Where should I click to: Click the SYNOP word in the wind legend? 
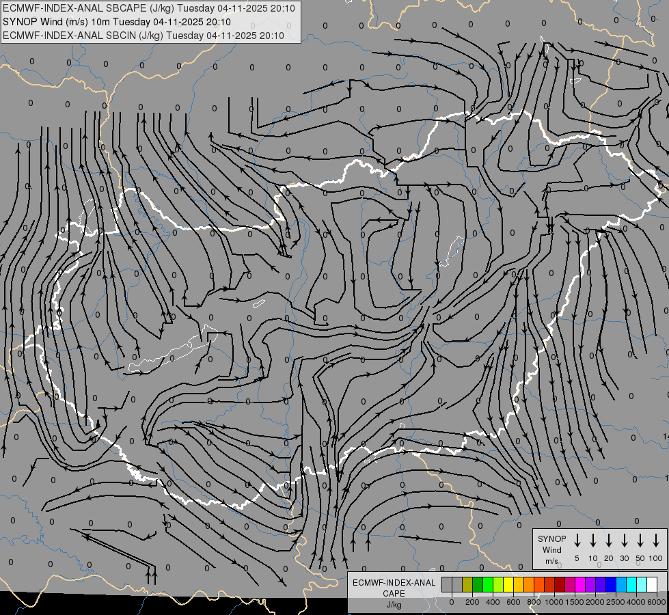[x=551, y=538]
